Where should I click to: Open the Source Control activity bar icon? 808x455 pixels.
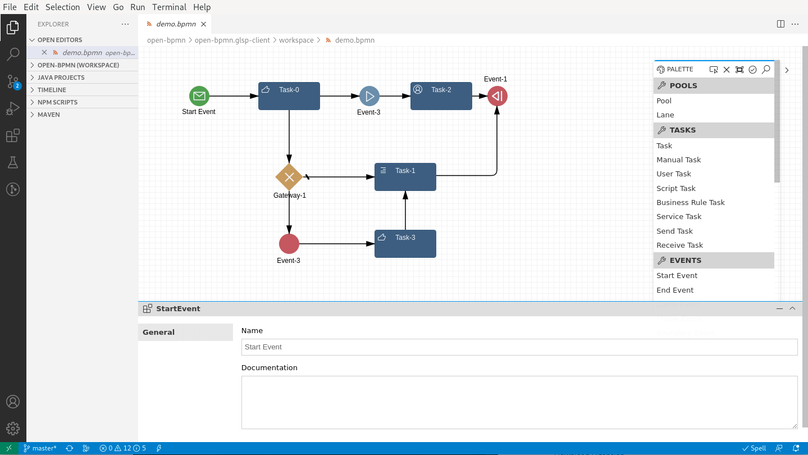point(13,82)
